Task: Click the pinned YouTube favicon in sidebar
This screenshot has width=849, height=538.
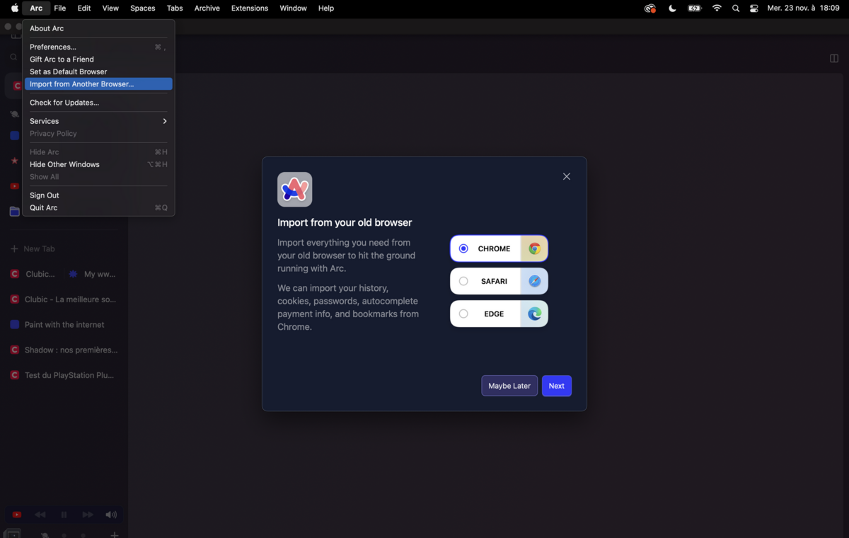Action: [x=14, y=186]
